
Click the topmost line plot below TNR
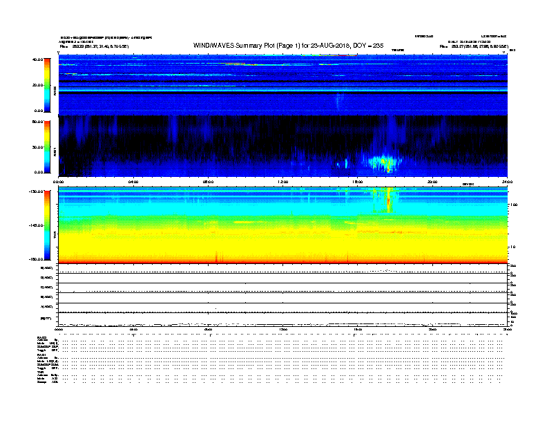(x=283, y=269)
